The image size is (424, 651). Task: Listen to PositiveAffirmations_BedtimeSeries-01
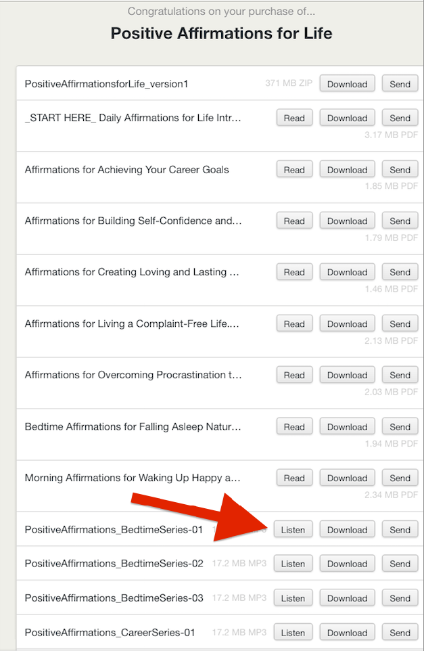293,530
